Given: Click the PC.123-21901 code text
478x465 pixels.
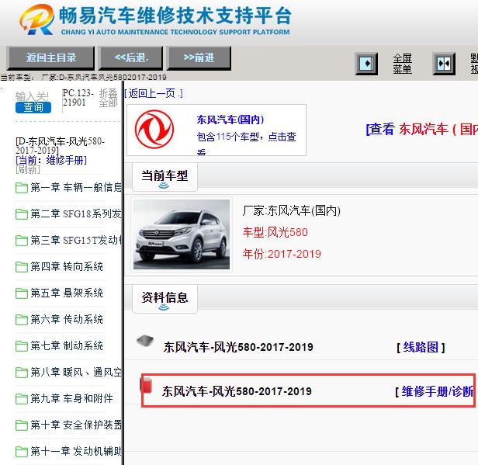Looking at the screenshot, I should click(x=78, y=98).
